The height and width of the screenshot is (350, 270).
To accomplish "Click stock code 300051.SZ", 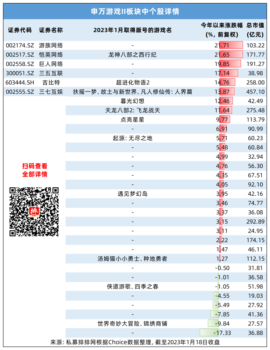I will click(20, 73).
